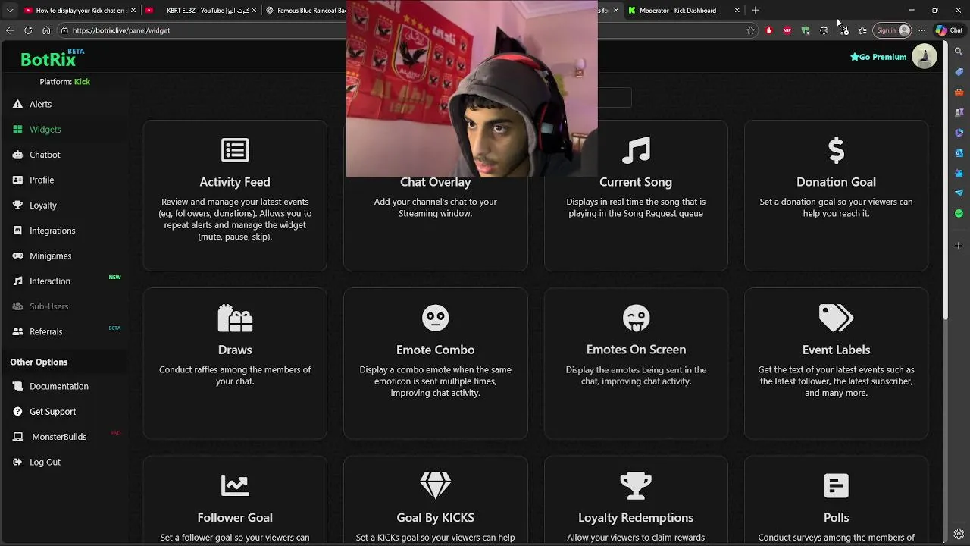The height and width of the screenshot is (546, 970).
Task: Open Follower Goal chart icon
Action: pyautogui.click(x=235, y=485)
